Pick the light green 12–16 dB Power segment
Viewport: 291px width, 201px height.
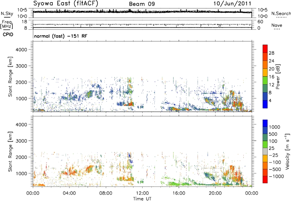[x=265, y=81]
